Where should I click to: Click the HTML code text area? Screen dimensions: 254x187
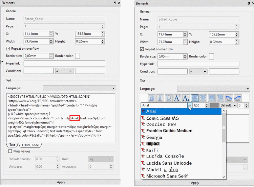pos(61,118)
